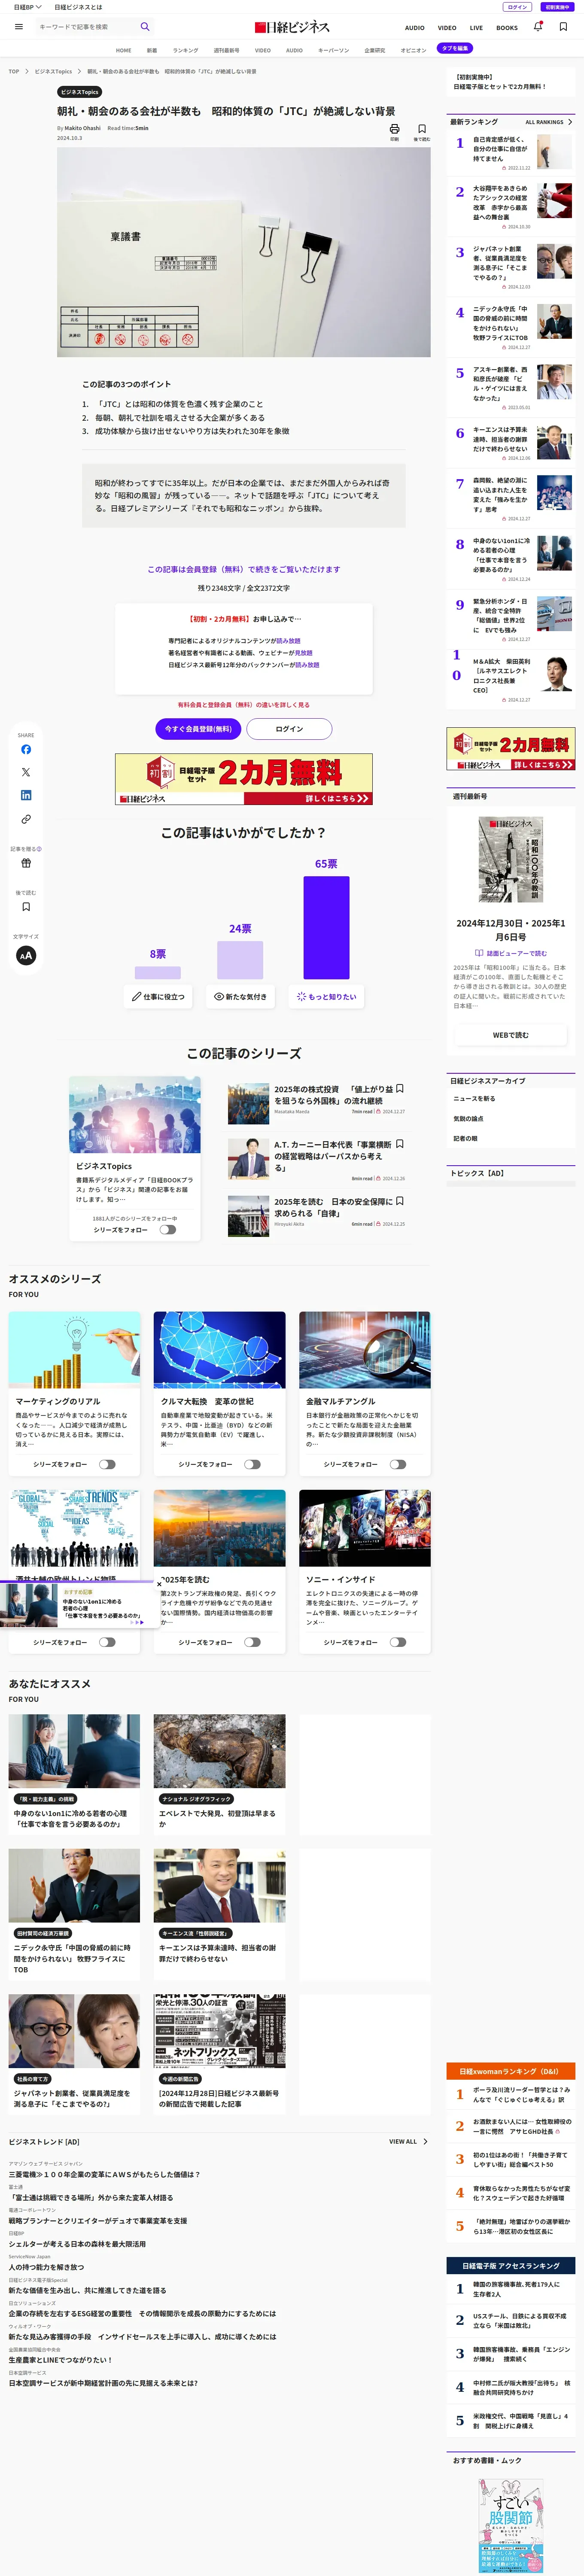Click the ビジネスTopics tag above the title
Image resolution: width=584 pixels, height=2576 pixels.
79,92
